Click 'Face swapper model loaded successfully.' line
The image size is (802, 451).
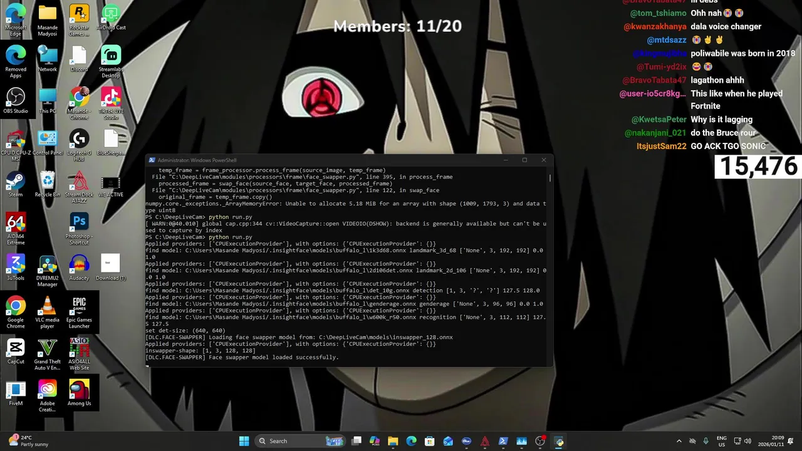[x=242, y=357]
